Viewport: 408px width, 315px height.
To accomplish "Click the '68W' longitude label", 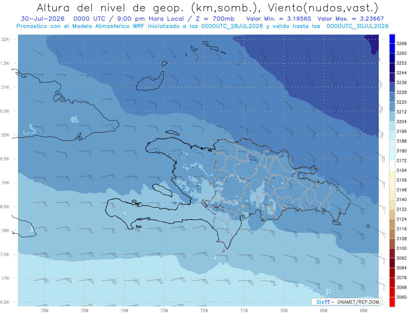I will click(x=363, y=310).
